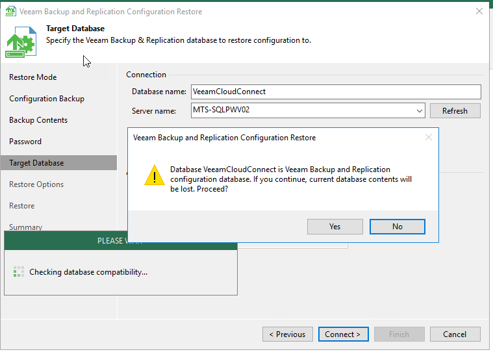Click the loading spinner icon in progress box
The width and height of the screenshot is (493, 352).
(19, 272)
